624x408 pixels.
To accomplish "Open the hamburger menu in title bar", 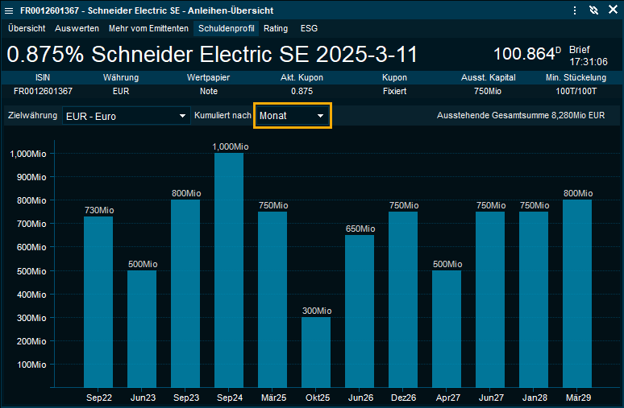I will (x=574, y=10).
